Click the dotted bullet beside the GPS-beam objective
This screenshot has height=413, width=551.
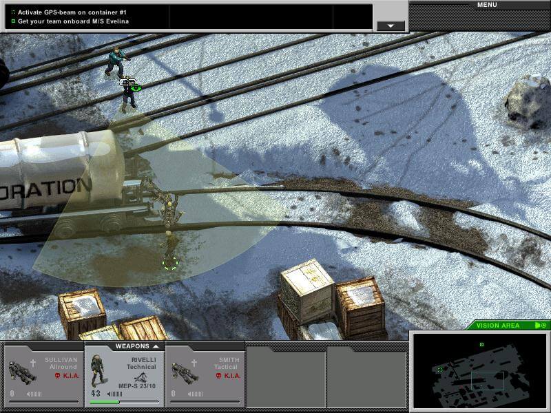coord(13,12)
